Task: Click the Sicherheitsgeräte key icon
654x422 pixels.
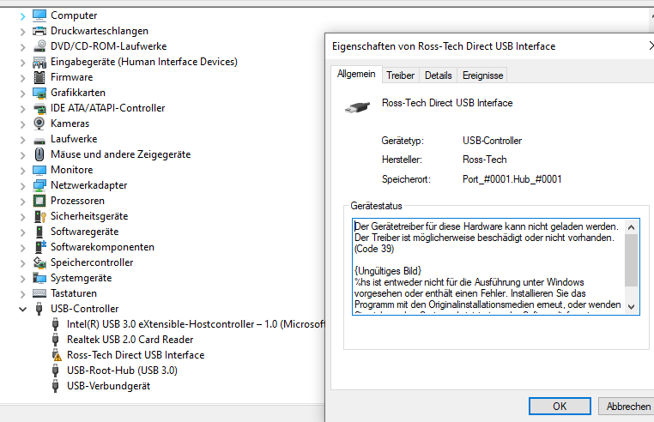Action: 39,216
